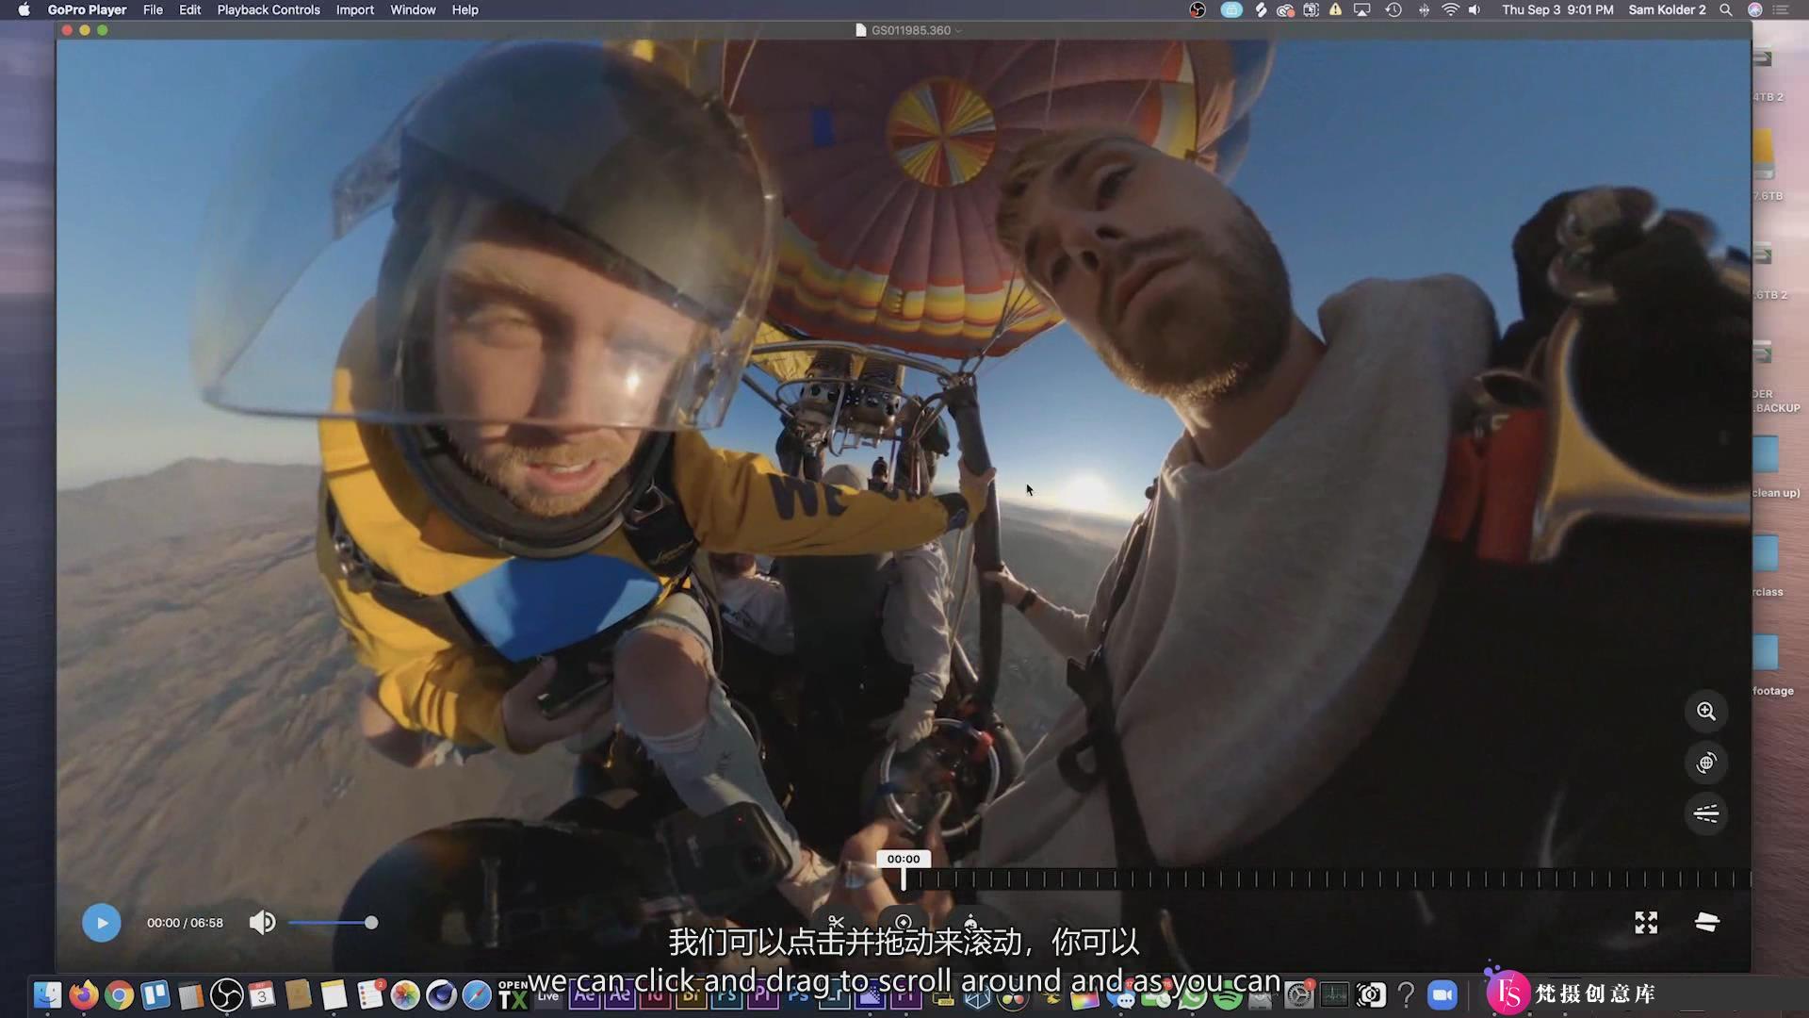Click the fullscreen toggle icon
Screen dimensions: 1809x1018
(x=1645, y=922)
